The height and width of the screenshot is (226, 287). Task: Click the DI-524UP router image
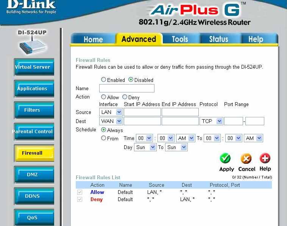point(33,46)
